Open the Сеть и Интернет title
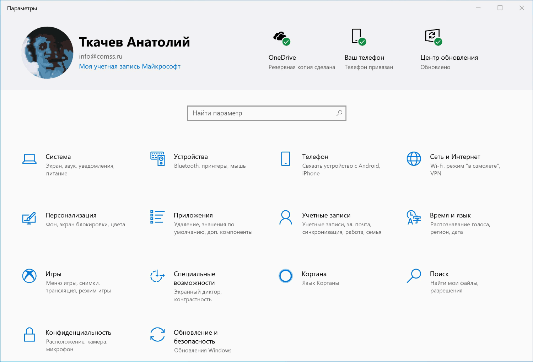This screenshot has width=533, height=362. pos(455,157)
